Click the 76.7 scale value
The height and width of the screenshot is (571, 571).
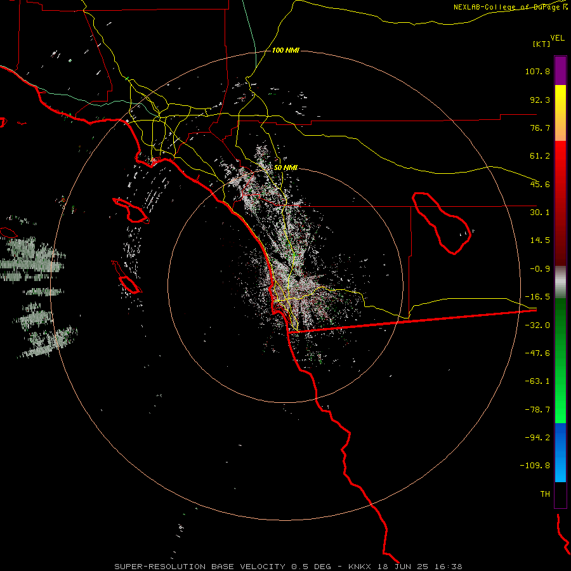click(540, 128)
